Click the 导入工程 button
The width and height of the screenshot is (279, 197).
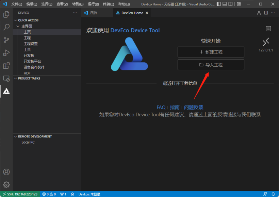pos(211,65)
